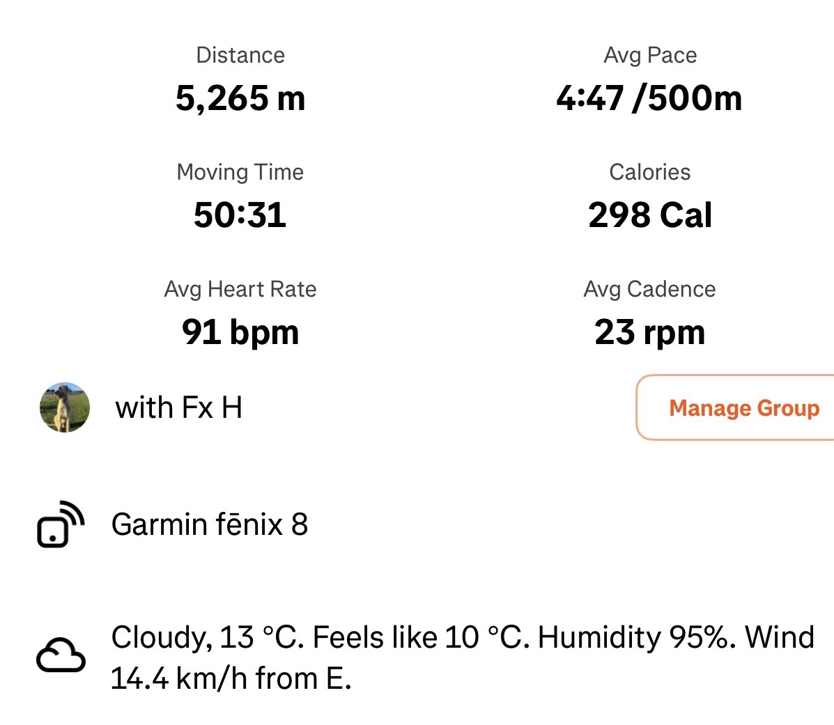This screenshot has height=725, width=834.
Task: Select the Avg Cadence label
Action: [x=650, y=289]
